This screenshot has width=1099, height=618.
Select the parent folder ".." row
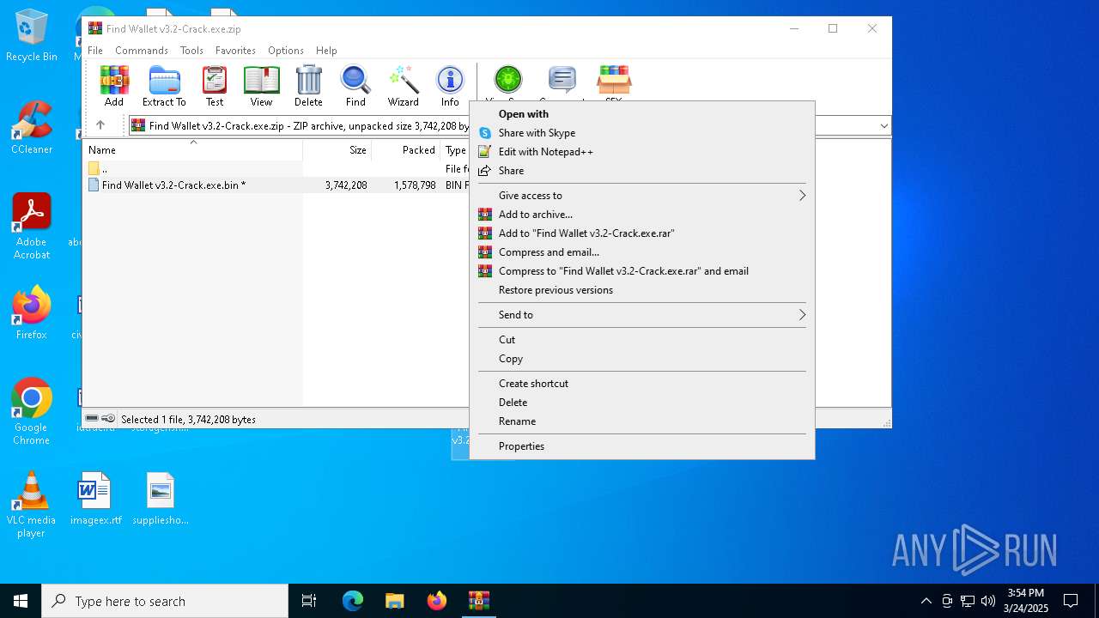click(x=276, y=169)
